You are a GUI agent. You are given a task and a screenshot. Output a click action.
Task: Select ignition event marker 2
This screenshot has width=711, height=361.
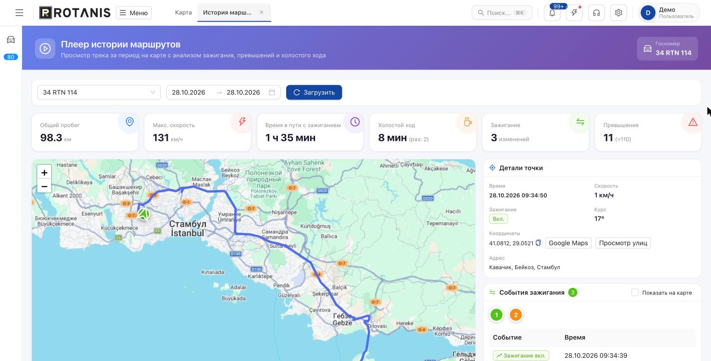[x=516, y=315]
